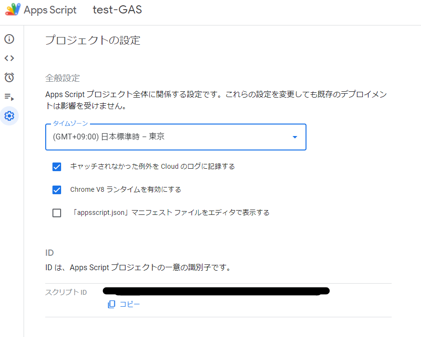Click the redacted script ID value
Image resolution: width=421 pixels, height=337 pixels.
216,291
